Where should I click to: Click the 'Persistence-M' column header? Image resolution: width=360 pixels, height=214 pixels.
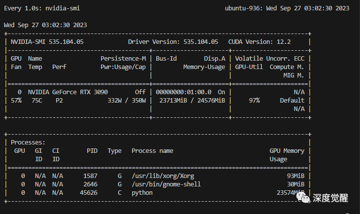[x=123, y=59]
